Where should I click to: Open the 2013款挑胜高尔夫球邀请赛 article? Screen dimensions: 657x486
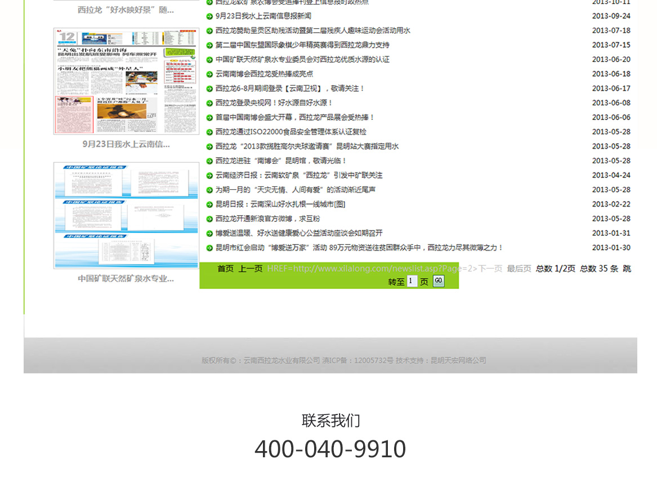[x=307, y=146]
